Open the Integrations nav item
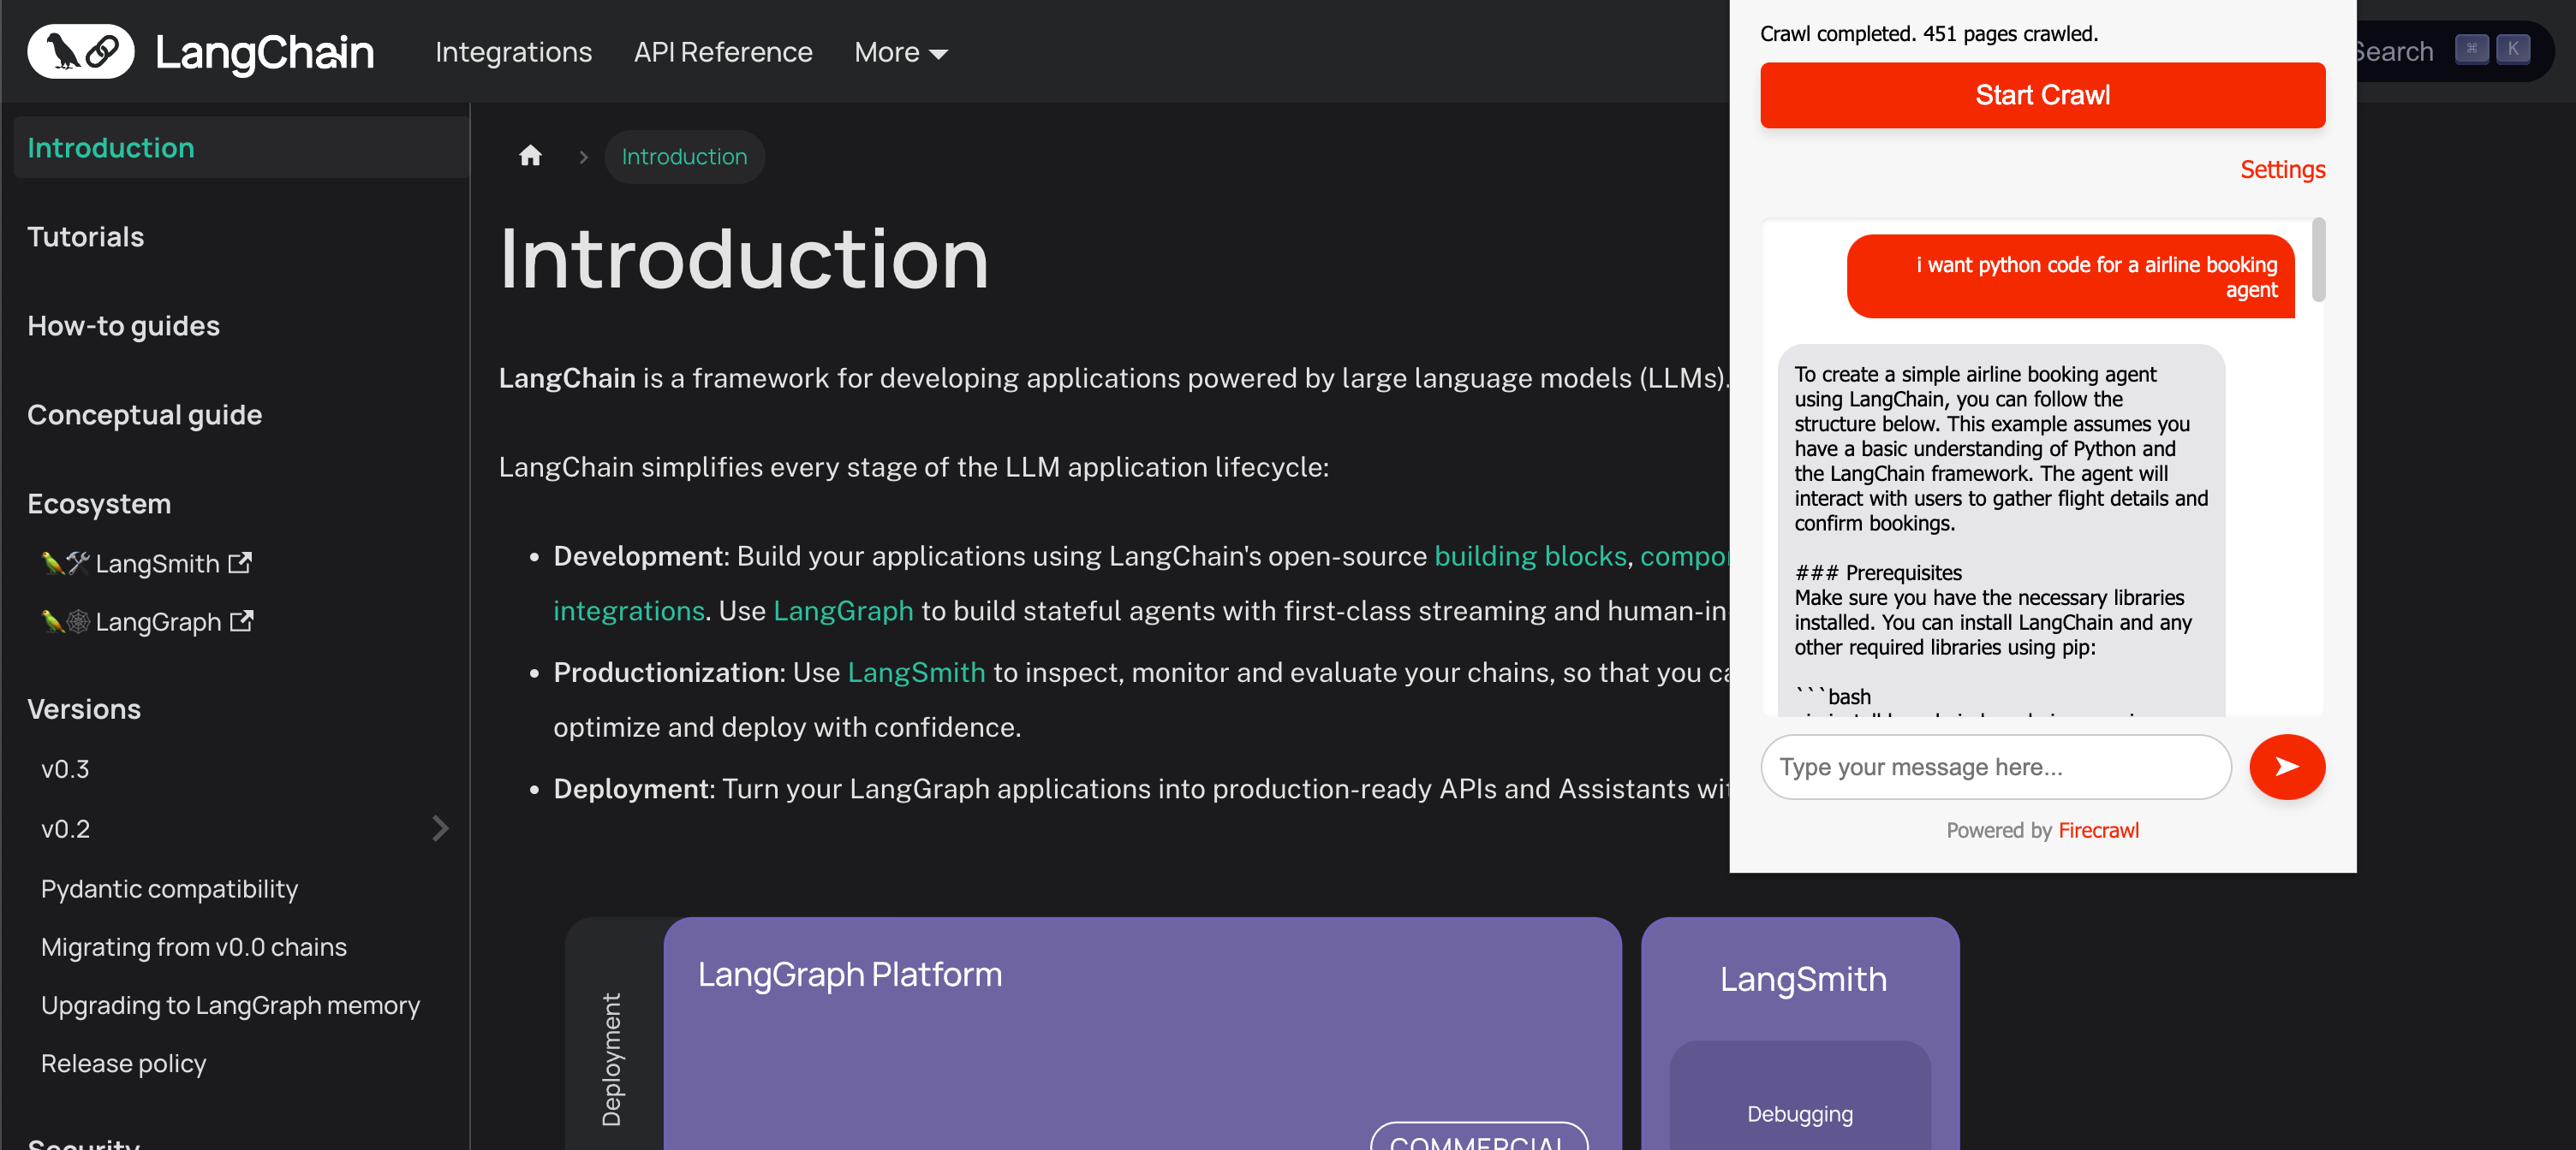Image resolution: width=2576 pixels, height=1150 pixels. 513,52
